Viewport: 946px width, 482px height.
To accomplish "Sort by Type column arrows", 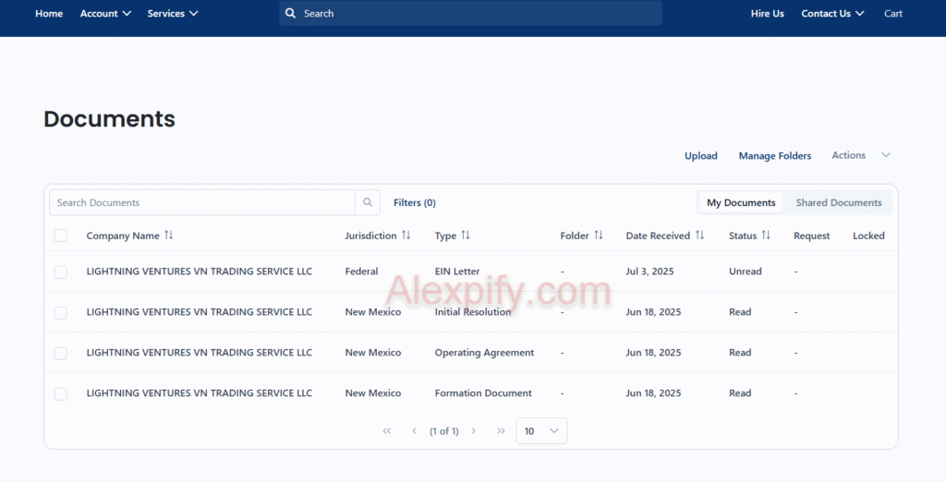I will coord(466,235).
